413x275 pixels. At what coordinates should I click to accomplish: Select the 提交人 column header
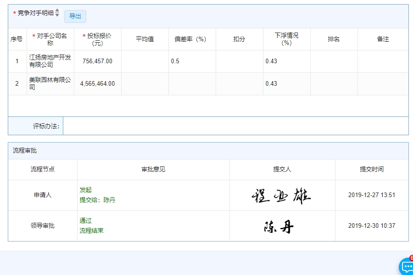click(x=282, y=169)
